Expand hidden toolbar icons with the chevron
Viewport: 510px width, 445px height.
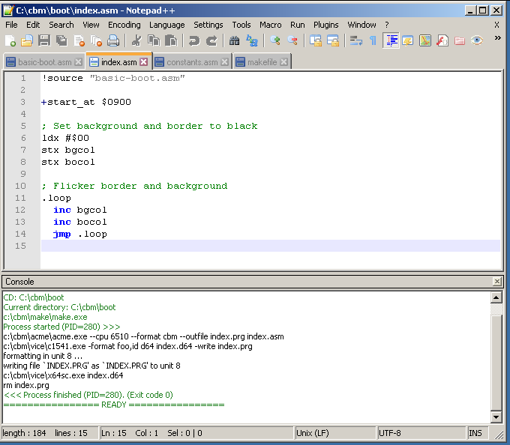(x=498, y=38)
